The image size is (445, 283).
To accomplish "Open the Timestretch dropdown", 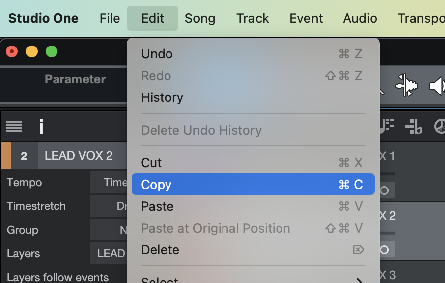I will (109, 206).
